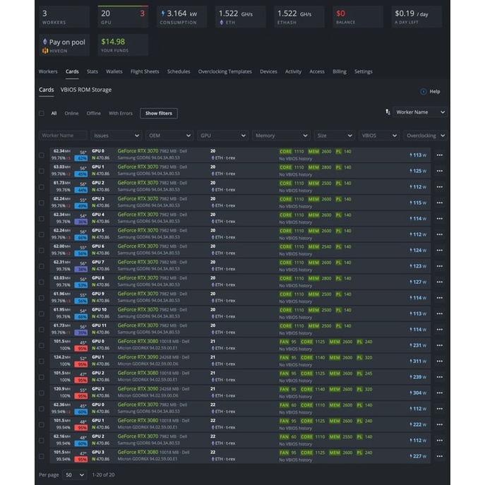Switch to the Overclocking Templates tab
The image size is (485, 485).
pos(224,71)
